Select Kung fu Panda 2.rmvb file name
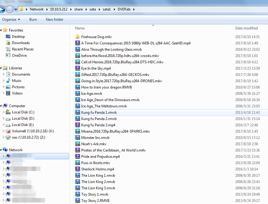Viewport: 268px width, 204px height. [x=99, y=119]
